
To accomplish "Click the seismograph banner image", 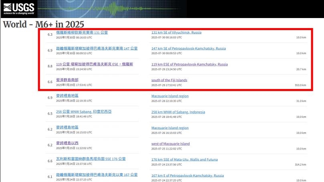I will [x=112, y=9].
